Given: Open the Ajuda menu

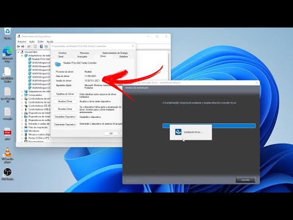Looking at the screenshot, I should (x=50, y=42).
